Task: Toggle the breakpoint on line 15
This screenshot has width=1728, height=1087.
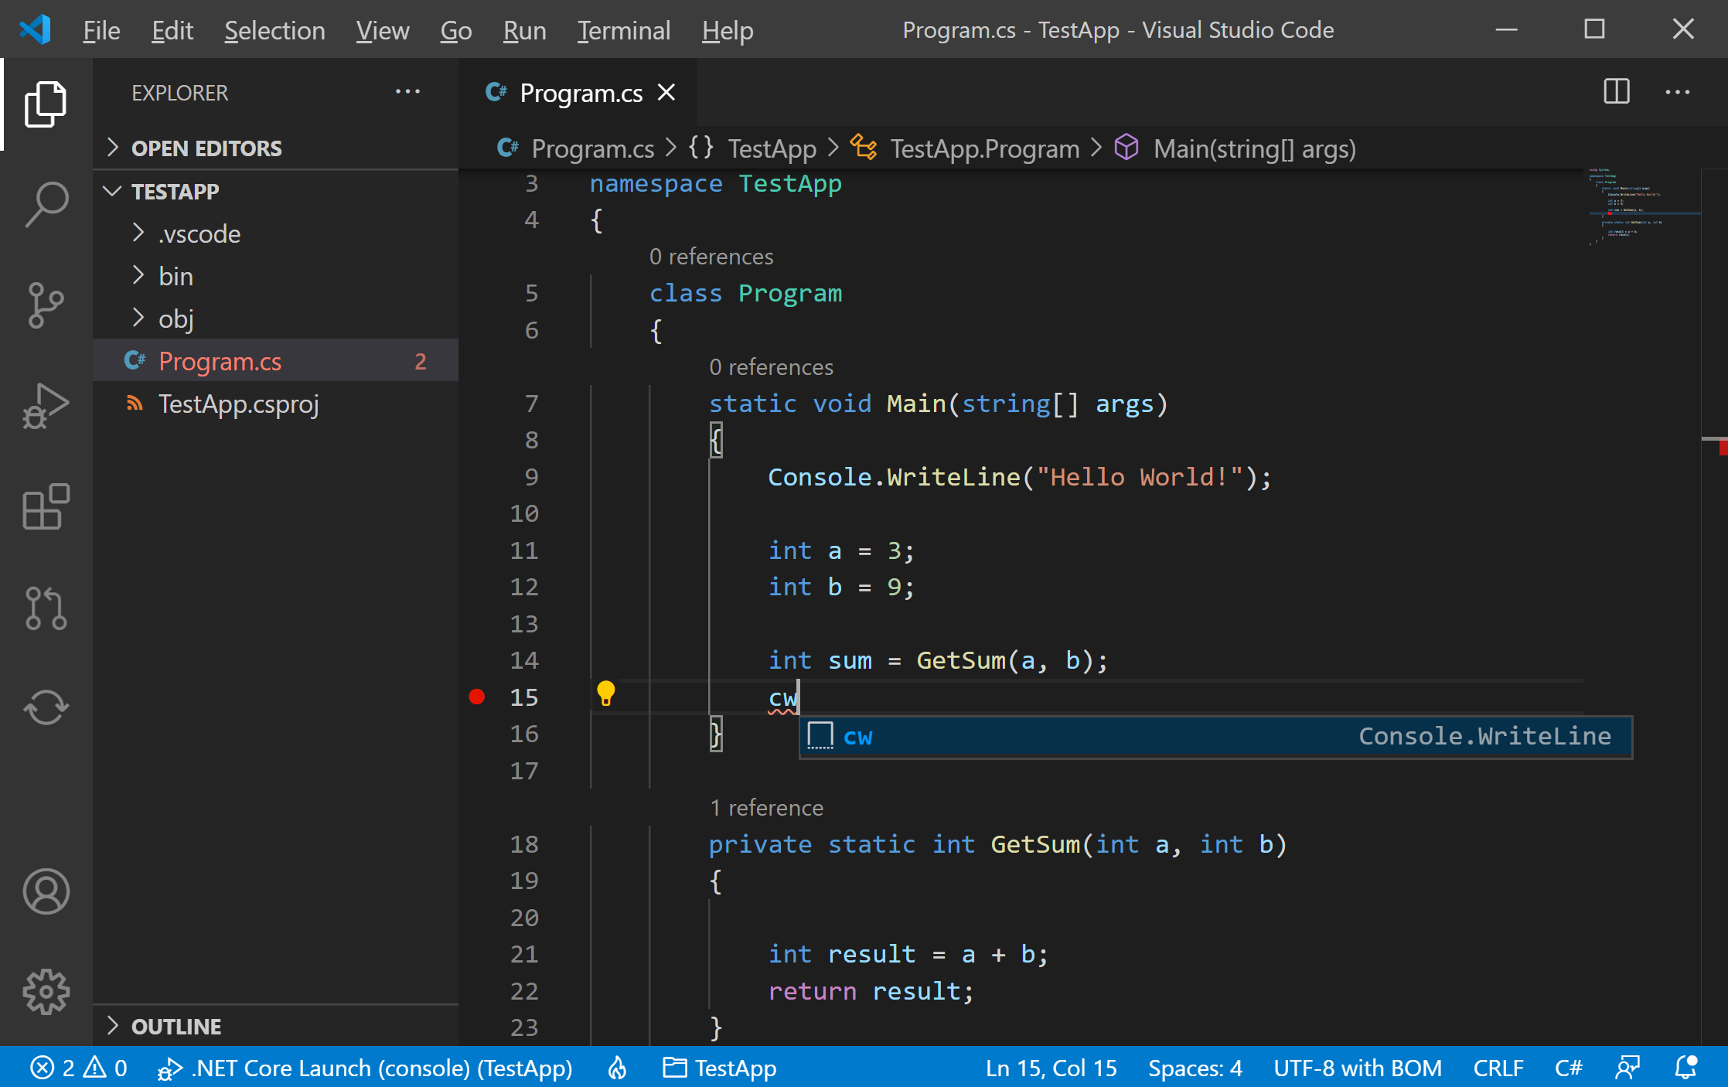Action: [477, 697]
